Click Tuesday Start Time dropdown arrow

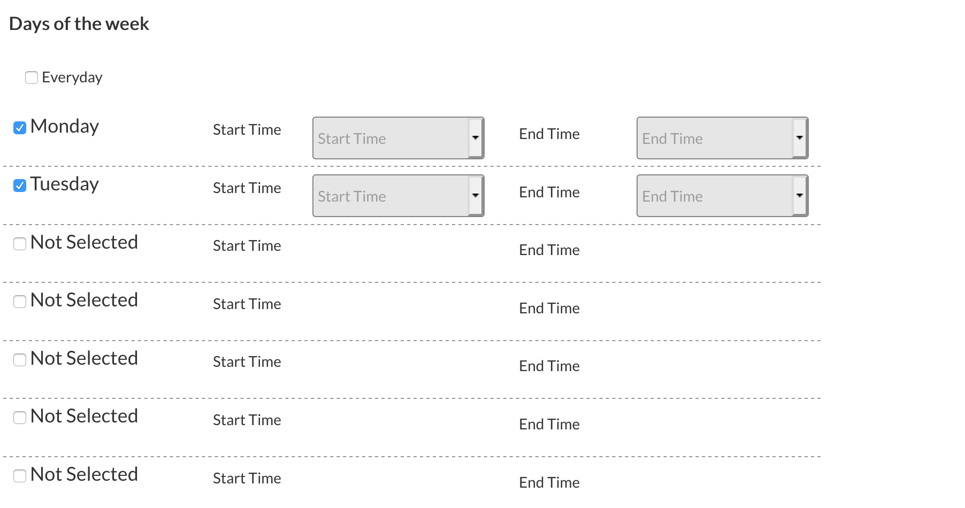tap(475, 196)
